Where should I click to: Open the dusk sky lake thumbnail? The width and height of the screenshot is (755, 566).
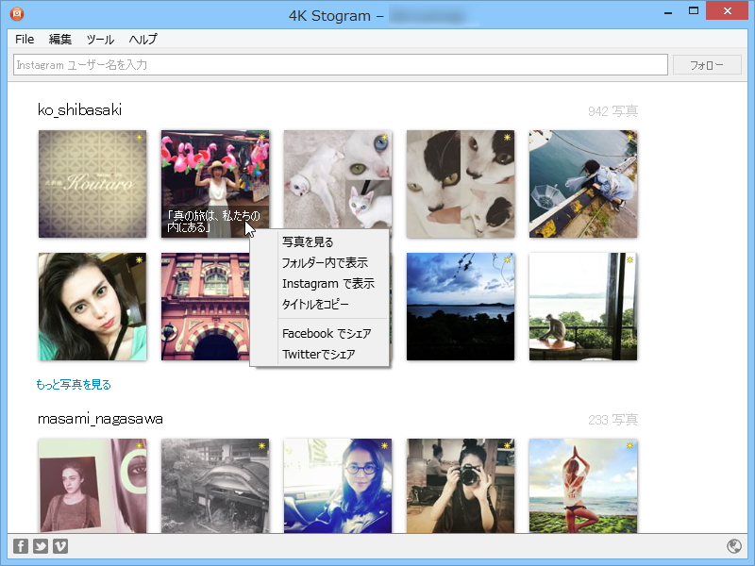[x=461, y=307]
